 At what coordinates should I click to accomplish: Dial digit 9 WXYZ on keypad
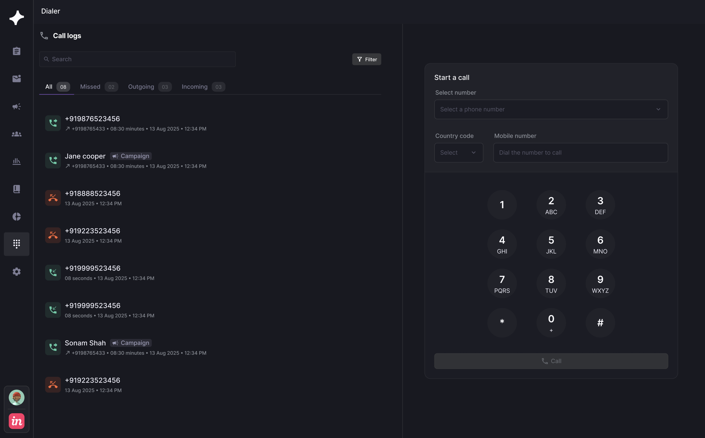point(600,283)
